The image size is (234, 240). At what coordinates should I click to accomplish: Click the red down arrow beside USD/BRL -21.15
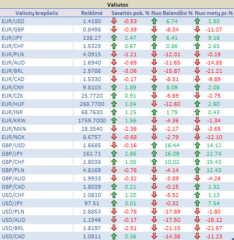coord(154,228)
